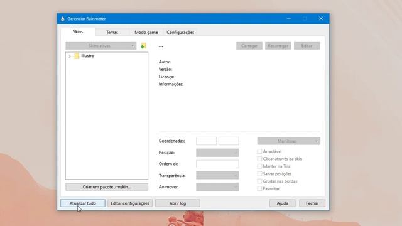Click the Carregar button
The height and width of the screenshot is (226, 402).
(249, 46)
